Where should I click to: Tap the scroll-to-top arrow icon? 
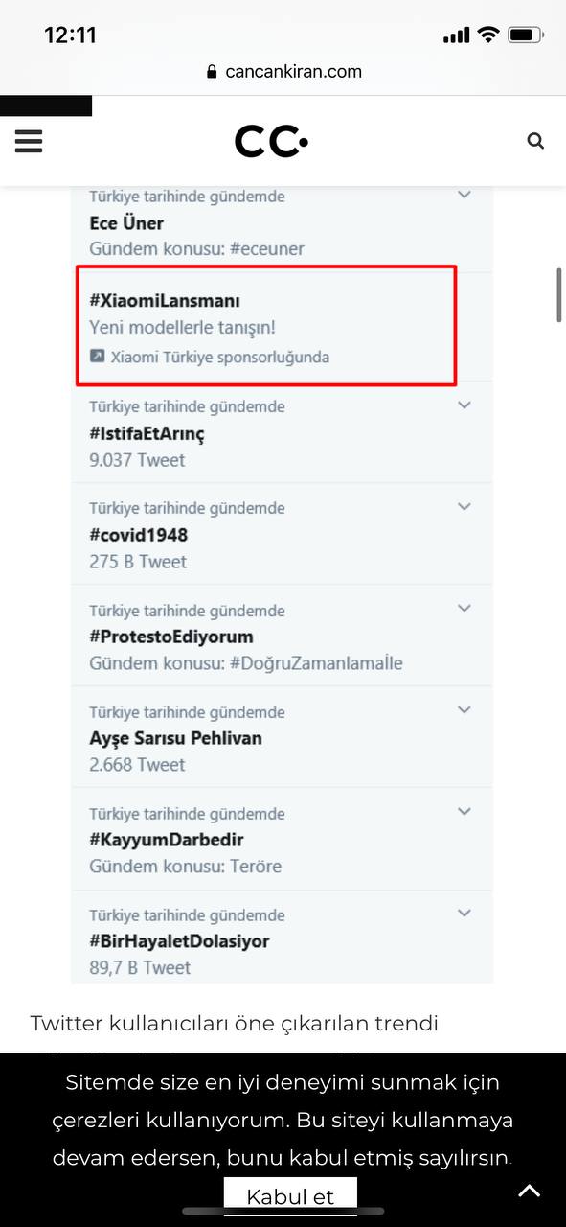point(530,1192)
